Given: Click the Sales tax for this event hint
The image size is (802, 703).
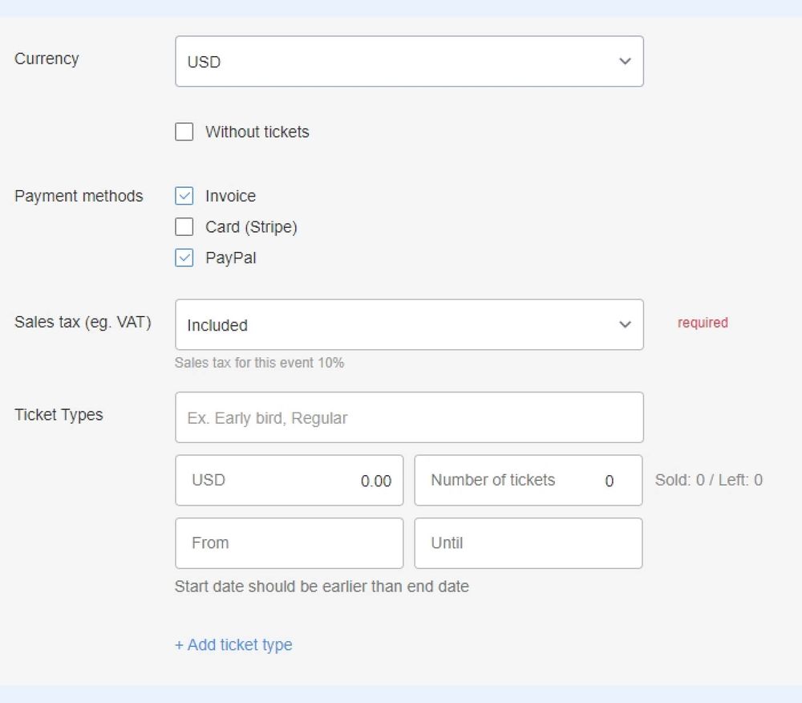Looking at the screenshot, I should [259, 363].
